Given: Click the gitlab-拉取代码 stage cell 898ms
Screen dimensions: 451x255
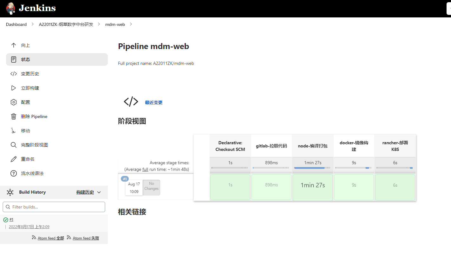Looking at the screenshot, I should tap(271, 187).
